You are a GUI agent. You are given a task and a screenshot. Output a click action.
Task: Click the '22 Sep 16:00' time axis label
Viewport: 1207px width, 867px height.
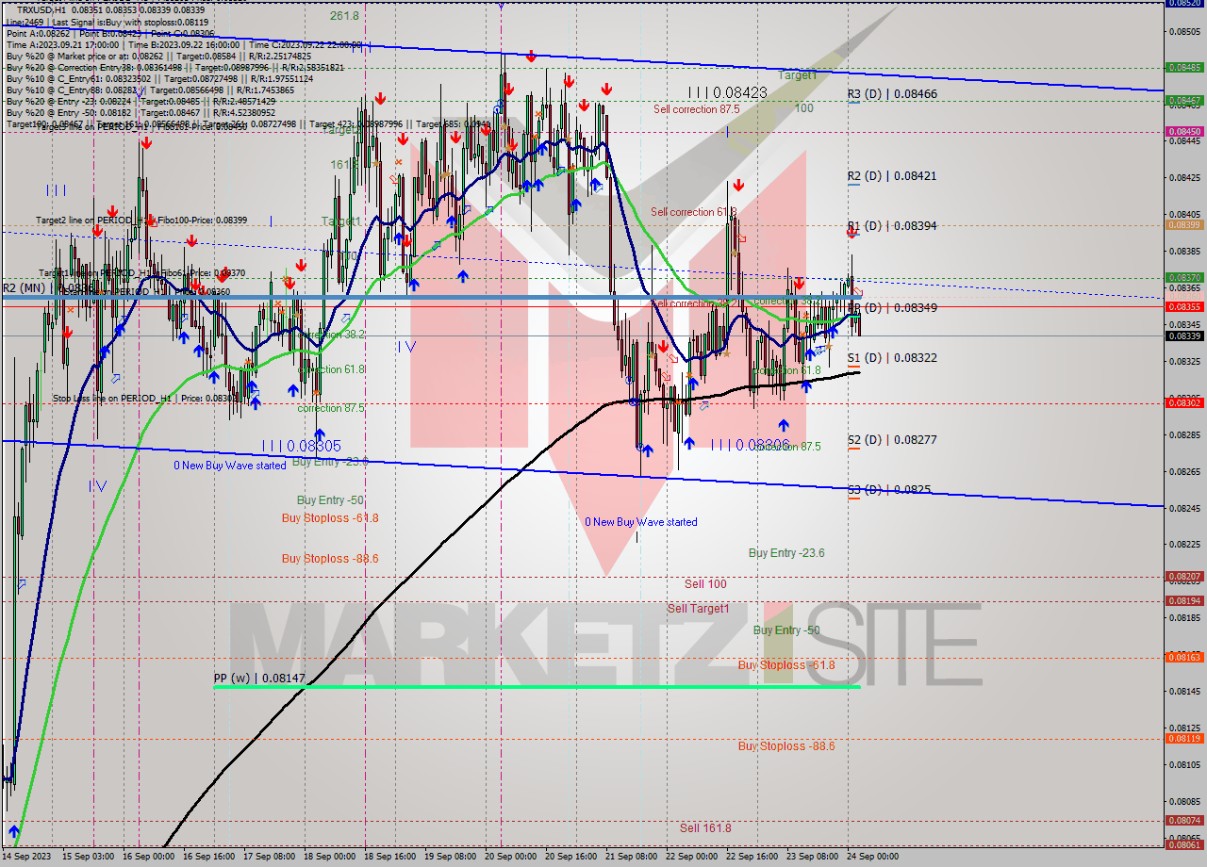click(752, 857)
